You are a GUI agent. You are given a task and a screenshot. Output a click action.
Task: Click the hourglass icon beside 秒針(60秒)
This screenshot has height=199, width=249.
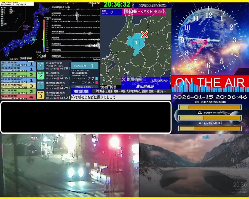coord(200,123)
